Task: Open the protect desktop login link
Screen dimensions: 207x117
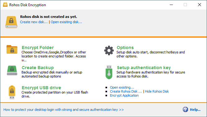Action: (x=64, y=110)
